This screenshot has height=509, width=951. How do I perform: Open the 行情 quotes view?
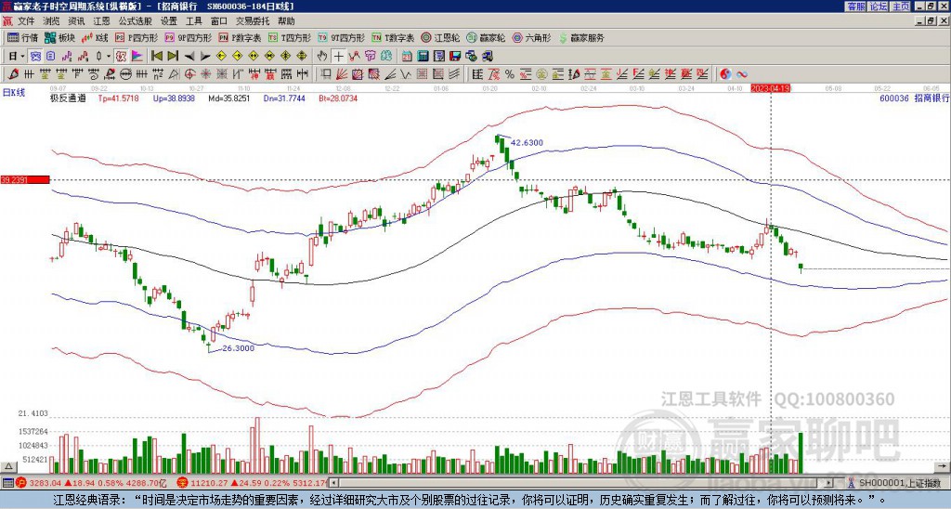(22, 37)
